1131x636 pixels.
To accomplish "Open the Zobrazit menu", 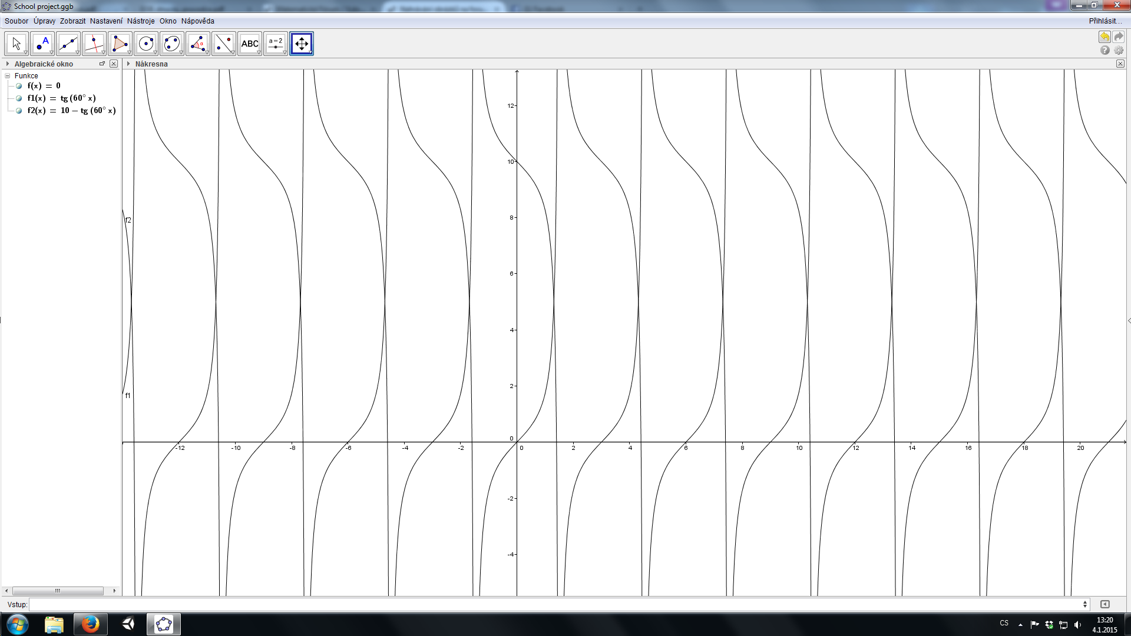I will (x=72, y=21).
